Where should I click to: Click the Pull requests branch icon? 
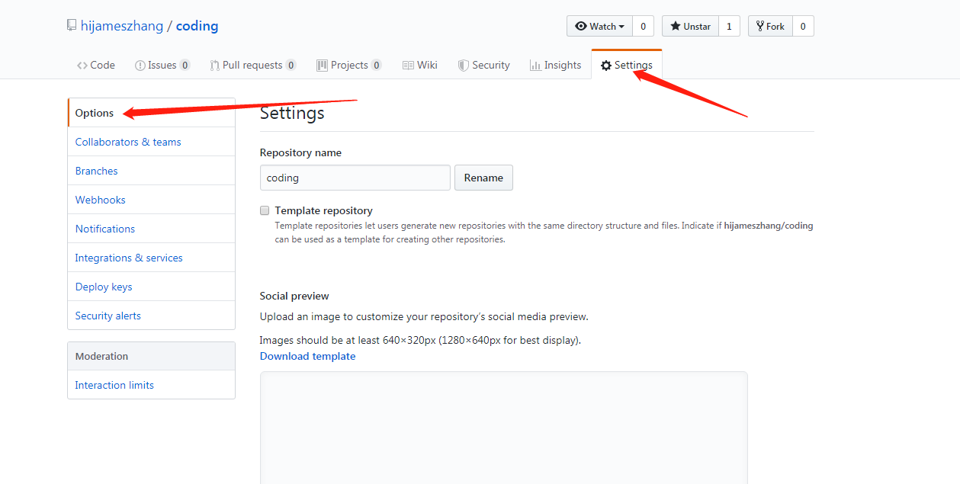click(x=215, y=66)
